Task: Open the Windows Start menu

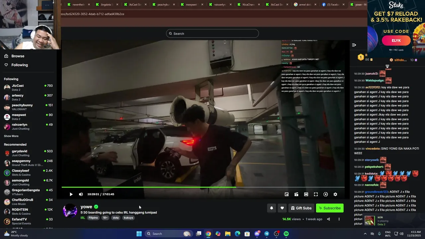Action: pyautogui.click(x=139, y=234)
